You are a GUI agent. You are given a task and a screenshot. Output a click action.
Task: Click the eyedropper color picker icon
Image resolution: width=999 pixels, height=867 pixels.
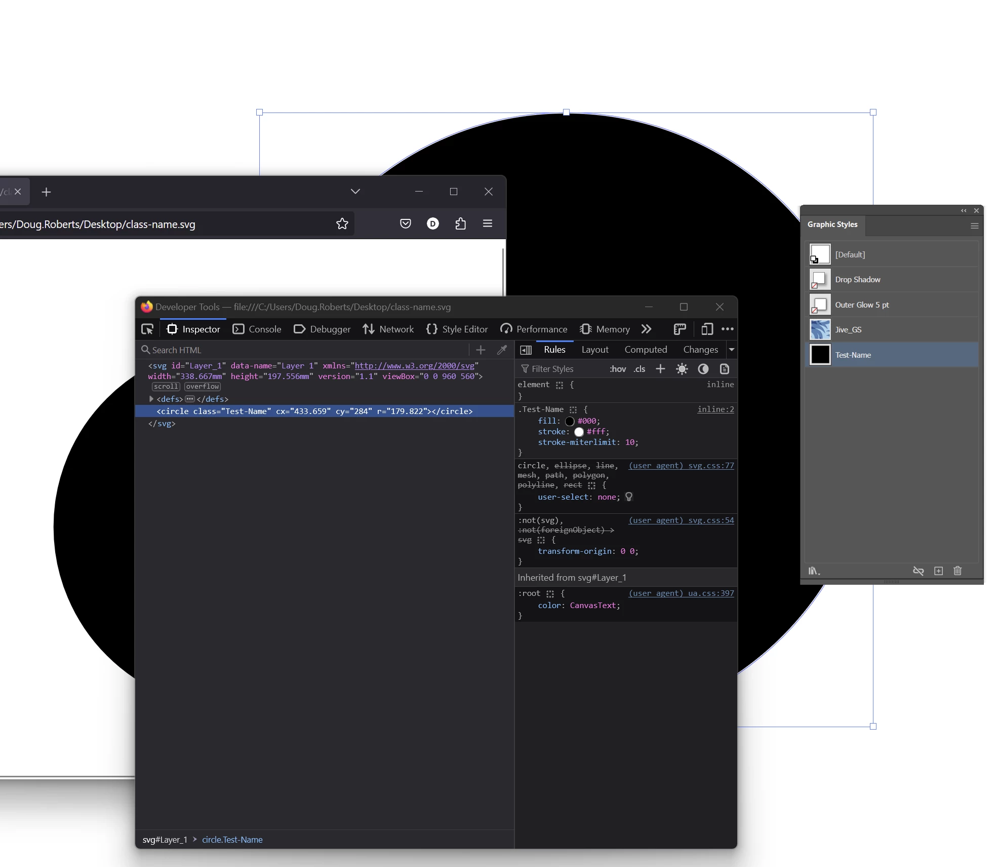coord(502,350)
